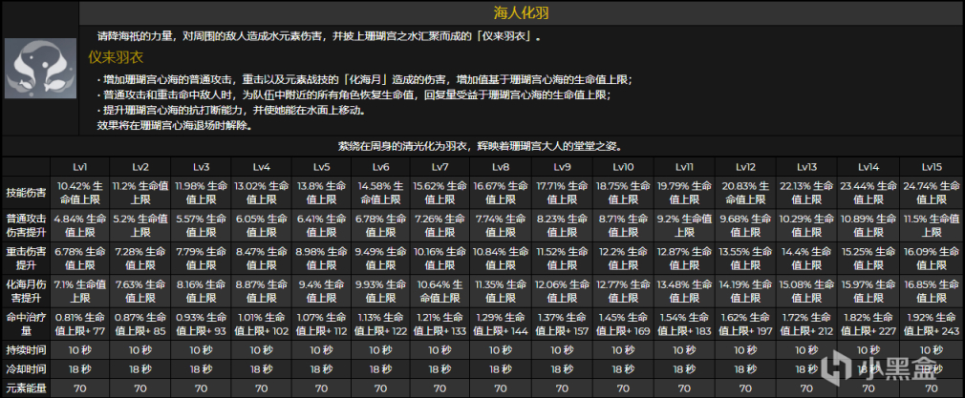Screen dimensions: 965x398
Task: Click the 20.83% 生命值上限 cell
Action: point(746,192)
